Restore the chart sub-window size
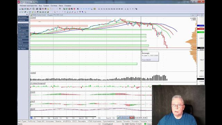The image size is (222, 125). pos(197,15)
